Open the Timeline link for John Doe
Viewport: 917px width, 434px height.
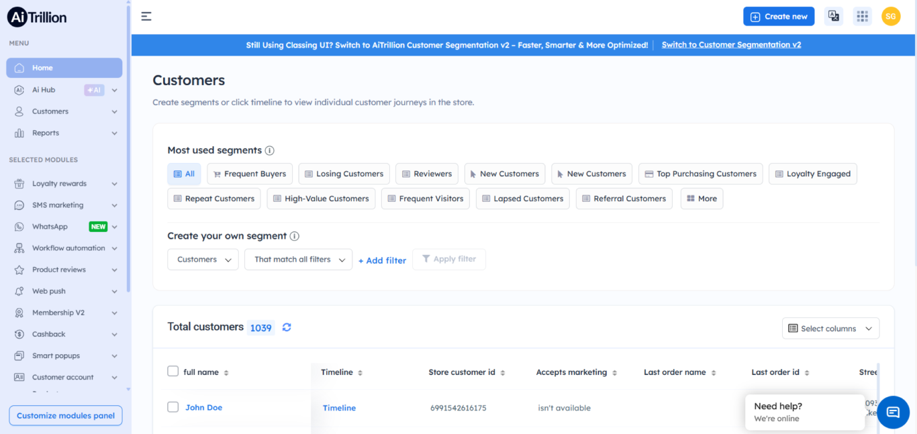coord(339,407)
